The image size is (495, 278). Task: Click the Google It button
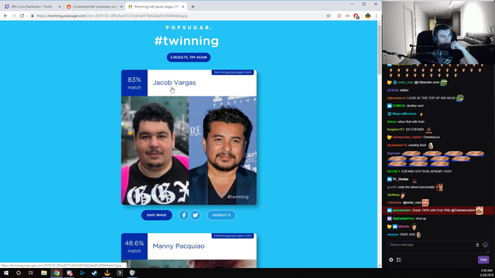221,215
